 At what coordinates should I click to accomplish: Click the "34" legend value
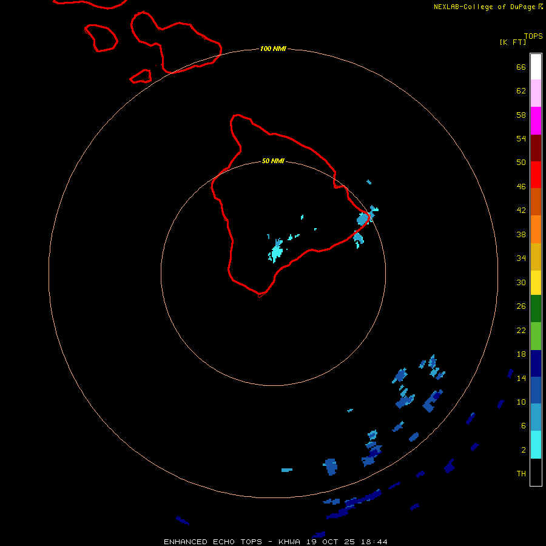(x=521, y=258)
